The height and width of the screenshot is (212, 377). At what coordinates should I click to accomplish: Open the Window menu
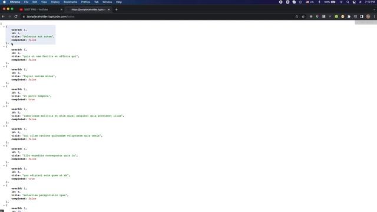coord(107,2)
